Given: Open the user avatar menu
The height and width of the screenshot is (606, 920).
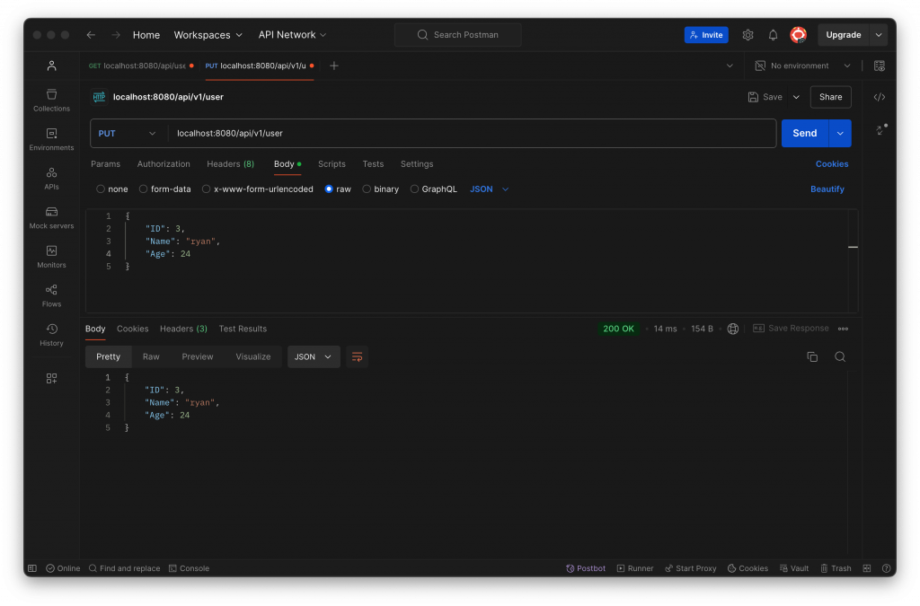Looking at the screenshot, I should point(799,35).
